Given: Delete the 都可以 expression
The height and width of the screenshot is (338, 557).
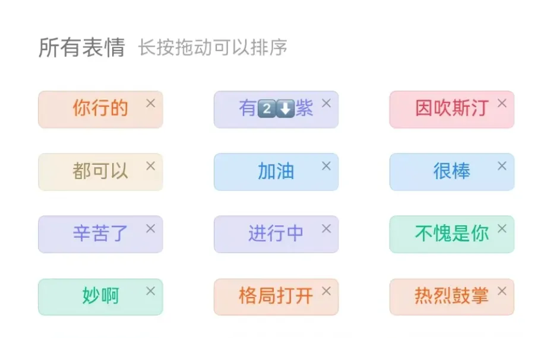Looking at the screenshot, I should pyautogui.click(x=151, y=166).
